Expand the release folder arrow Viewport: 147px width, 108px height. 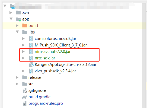tap(17, 77)
